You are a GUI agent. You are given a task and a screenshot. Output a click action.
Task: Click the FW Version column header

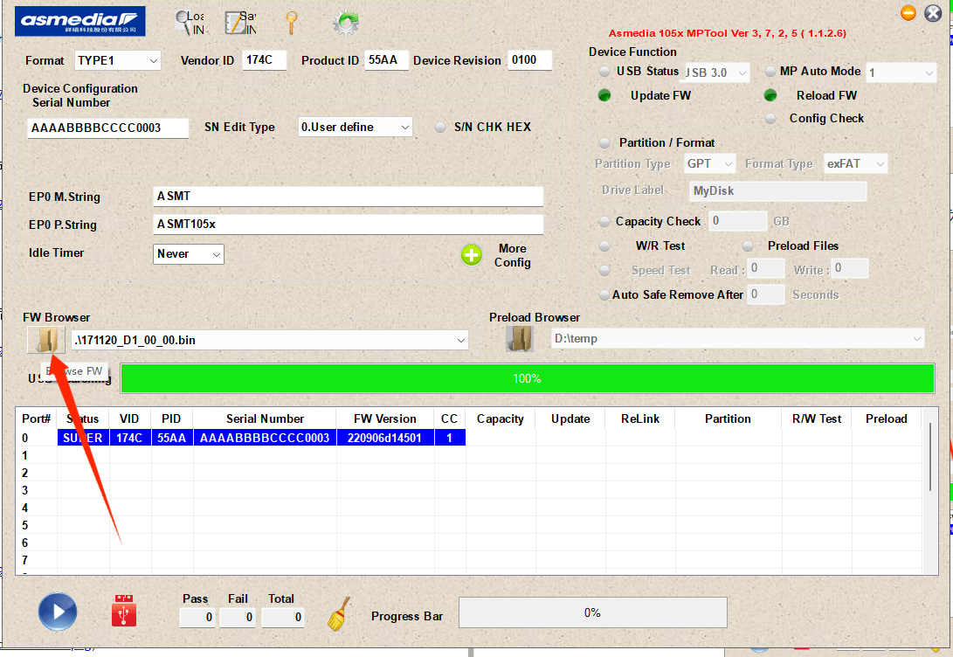tap(385, 418)
